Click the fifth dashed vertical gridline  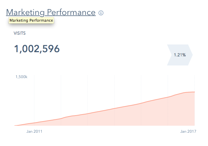click(x=141, y=89)
